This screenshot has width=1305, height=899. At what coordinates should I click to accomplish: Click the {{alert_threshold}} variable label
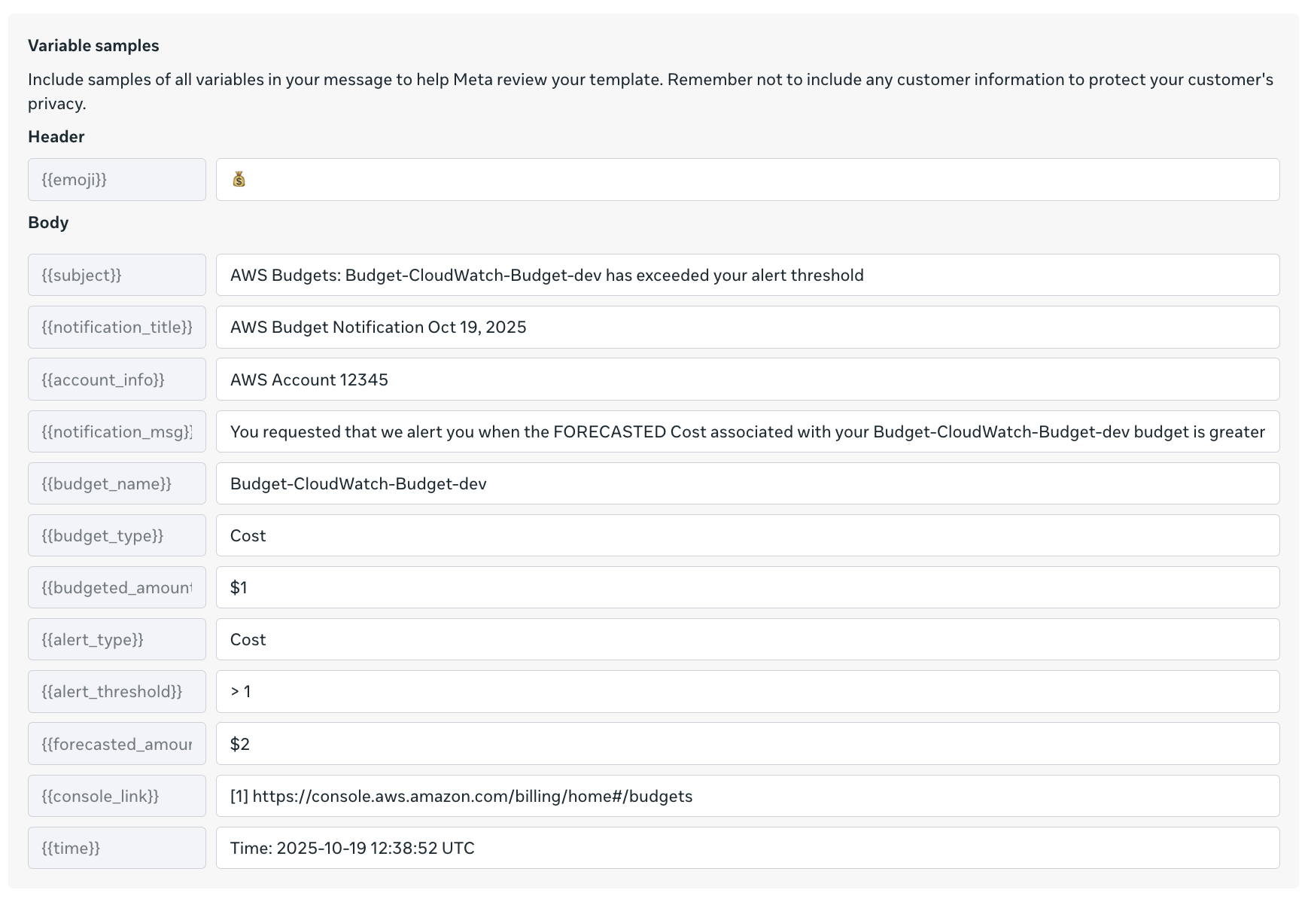[x=117, y=691]
